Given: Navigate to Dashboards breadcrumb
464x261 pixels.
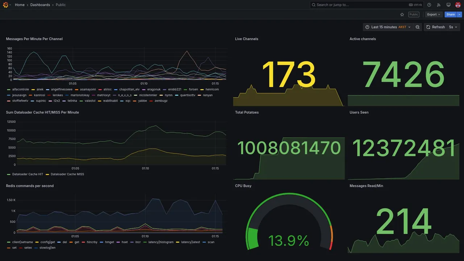Looking at the screenshot, I should tap(40, 5).
